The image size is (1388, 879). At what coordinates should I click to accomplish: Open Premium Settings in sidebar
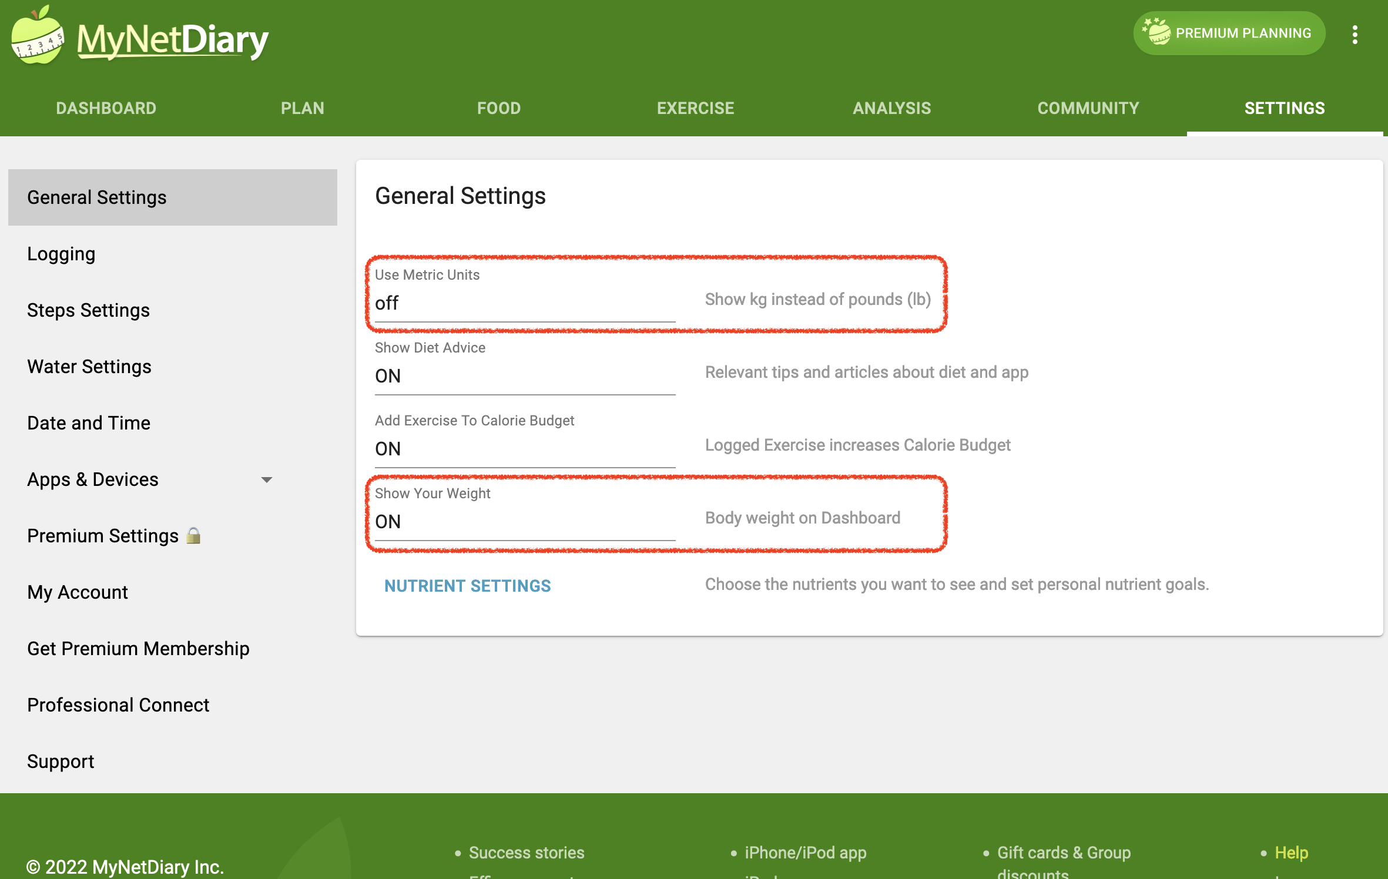click(173, 536)
